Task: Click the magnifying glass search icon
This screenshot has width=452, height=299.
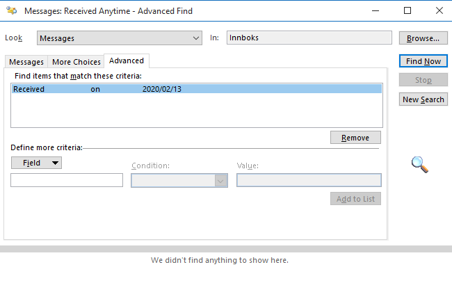Action: pyautogui.click(x=419, y=165)
